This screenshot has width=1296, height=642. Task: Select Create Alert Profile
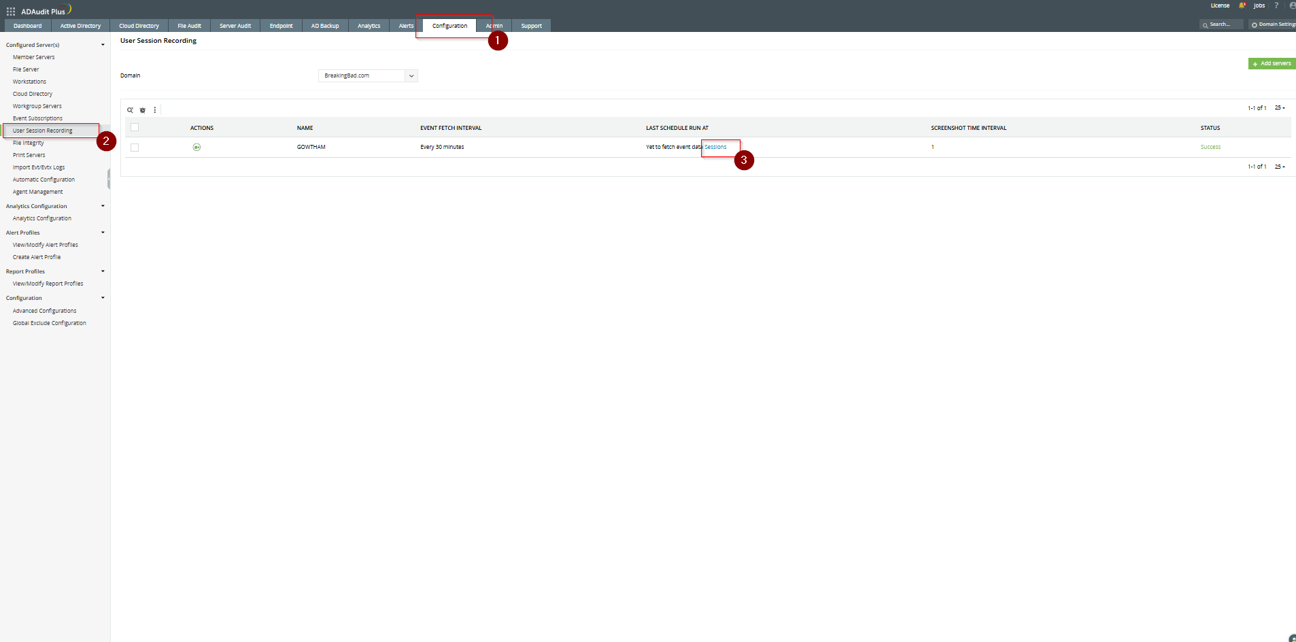[37, 257]
